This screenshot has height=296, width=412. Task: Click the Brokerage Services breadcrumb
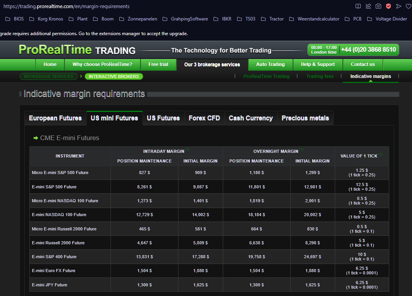coord(49,76)
